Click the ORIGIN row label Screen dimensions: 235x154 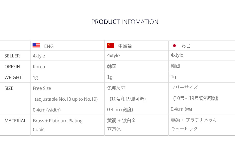click(12, 67)
